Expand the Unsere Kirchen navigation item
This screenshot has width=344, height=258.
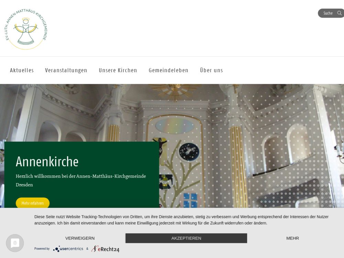pyautogui.click(x=118, y=70)
